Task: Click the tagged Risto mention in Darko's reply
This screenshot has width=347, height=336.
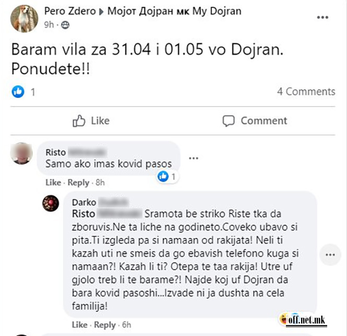Action: click(x=107, y=214)
